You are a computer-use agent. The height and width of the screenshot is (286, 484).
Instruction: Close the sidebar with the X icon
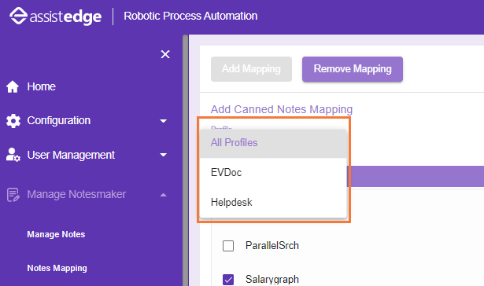pos(165,54)
